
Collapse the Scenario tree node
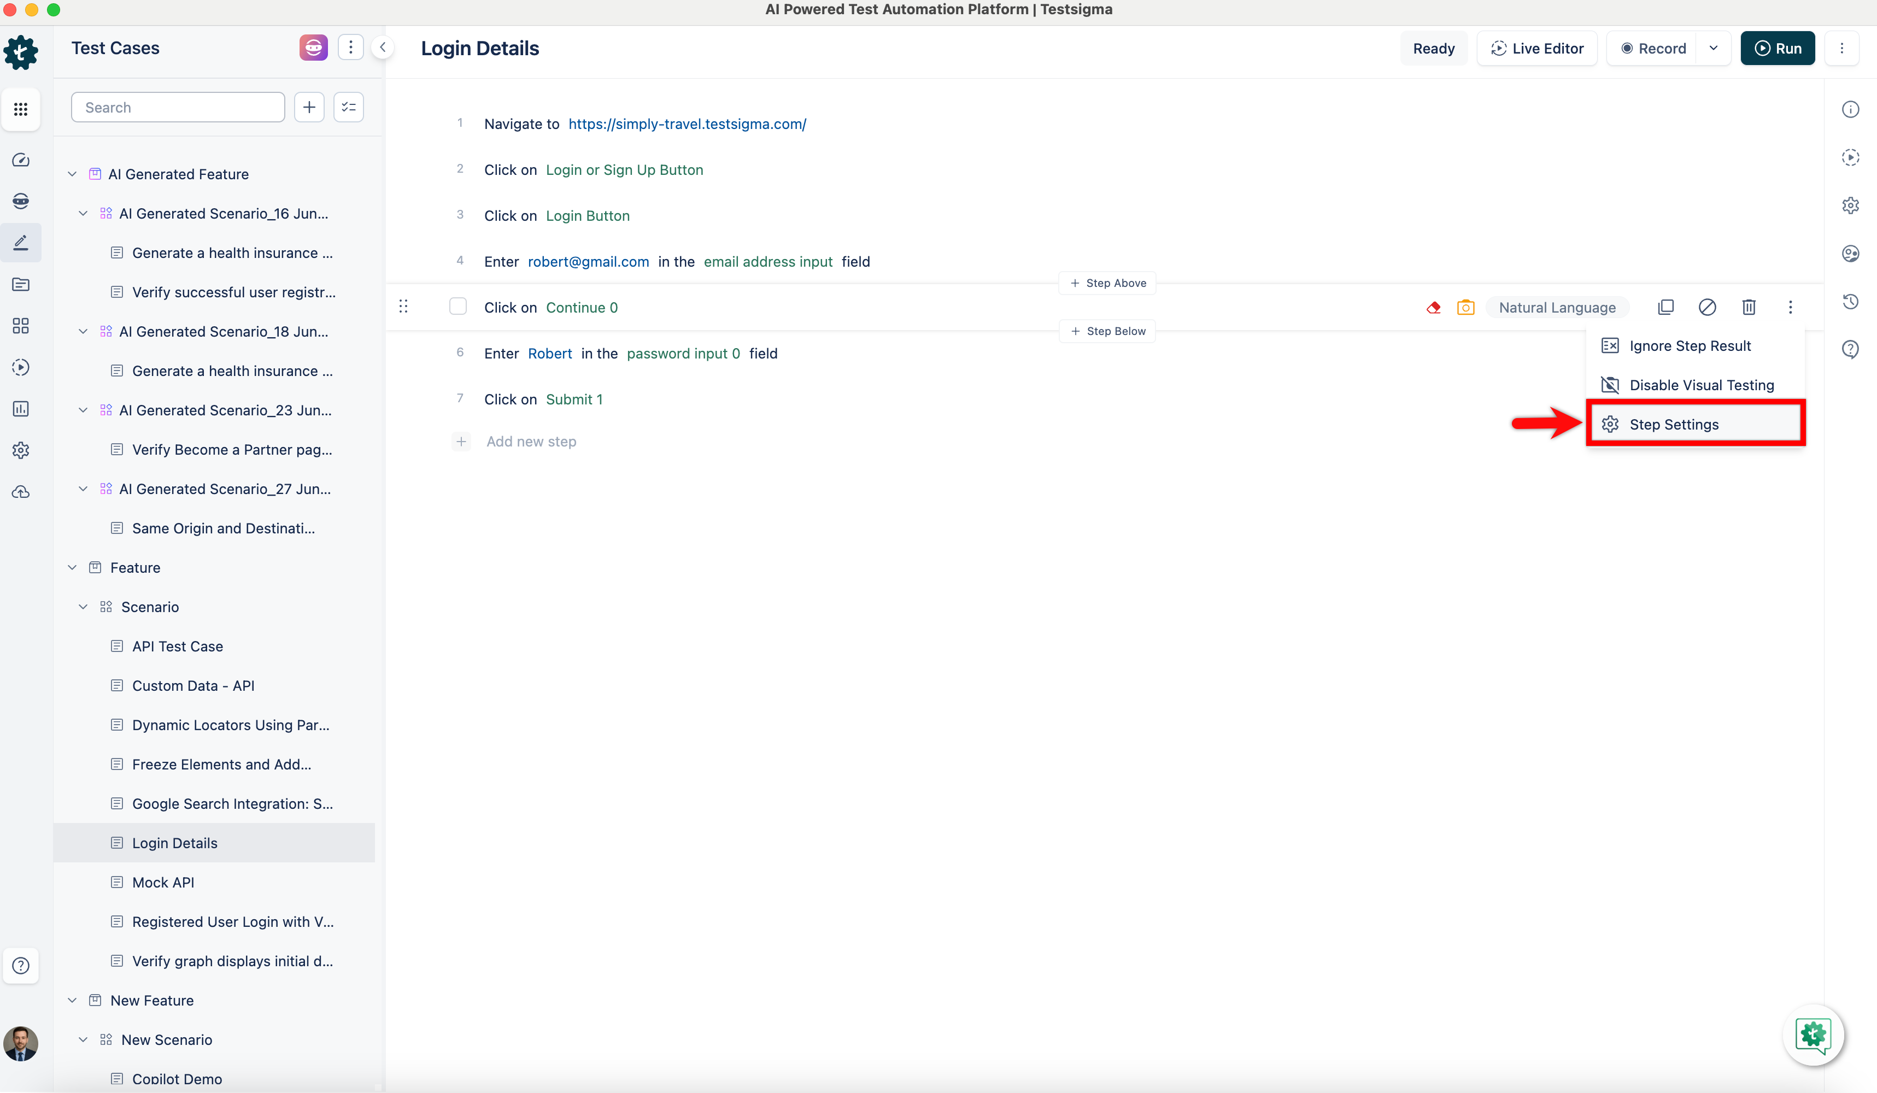[84, 607]
